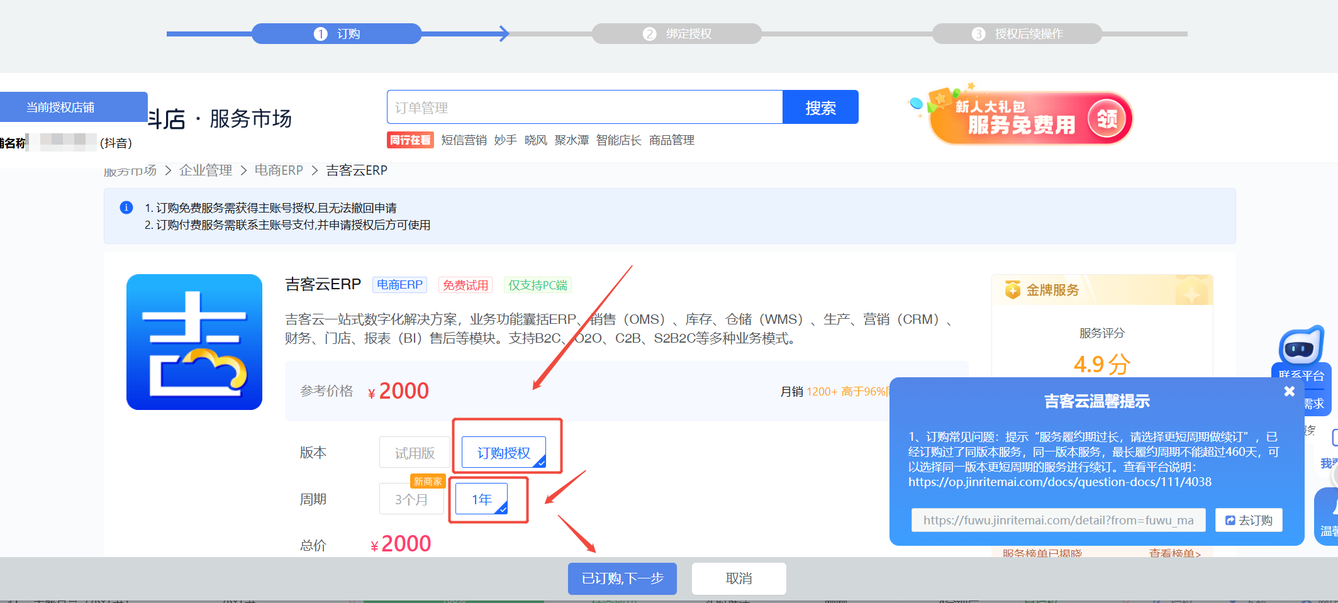The height and width of the screenshot is (603, 1338).
Task: Claim the 新人大礼包 gift banner
Action: pyautogui.click(x=1022, y=118)
